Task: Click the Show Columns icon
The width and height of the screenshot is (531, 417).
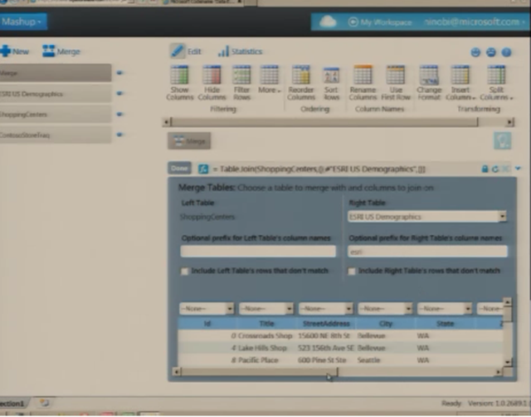Action: click(179, 75)
